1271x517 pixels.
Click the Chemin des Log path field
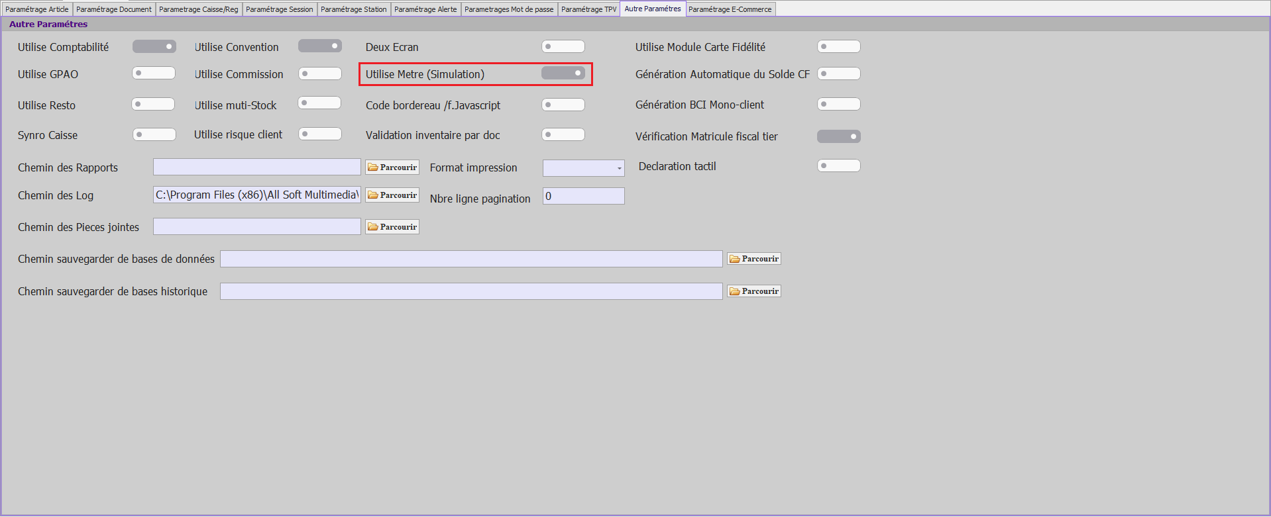point(257,195)
